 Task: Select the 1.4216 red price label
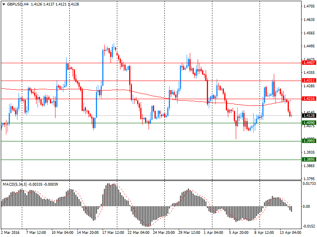(x=309, y=99)
